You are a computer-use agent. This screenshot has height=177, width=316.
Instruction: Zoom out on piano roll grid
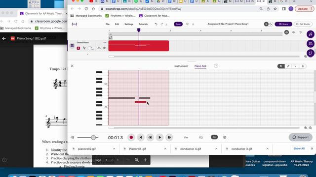tap(311, 128)
